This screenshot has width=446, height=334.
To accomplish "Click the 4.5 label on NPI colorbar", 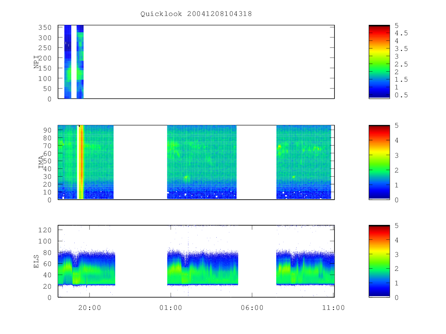I will pos(401,33).
